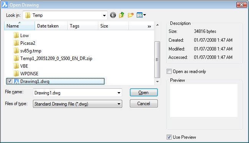Click the Low folder icon
Image resolution: width=249 pixels, height=143 pixels.
(x=16, y=35)
